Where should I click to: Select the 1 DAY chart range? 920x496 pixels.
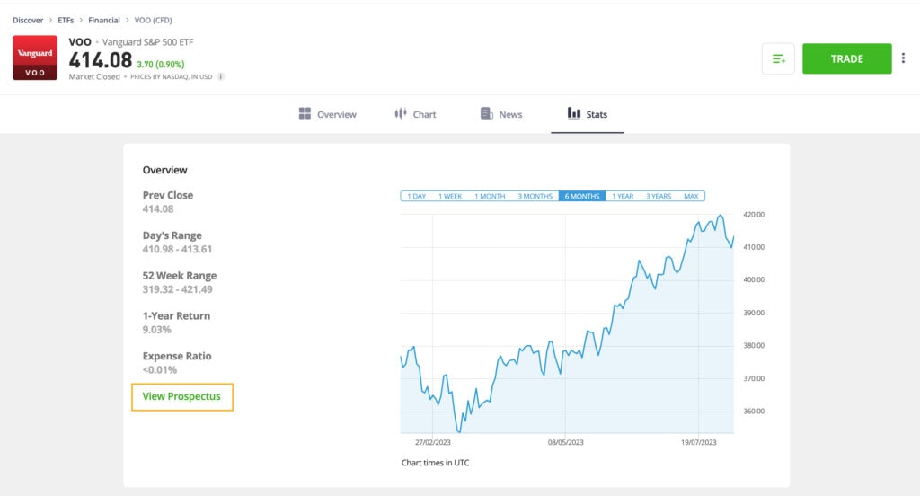pyautogui.click(x=417, y=196)
